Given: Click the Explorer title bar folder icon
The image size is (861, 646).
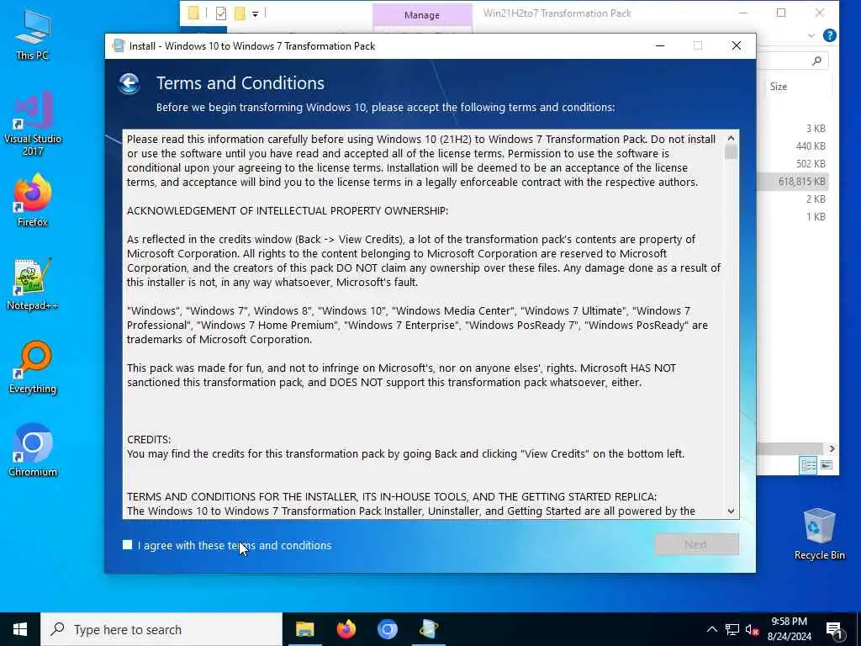Looking at the screenshot, I should pos(193,13).
